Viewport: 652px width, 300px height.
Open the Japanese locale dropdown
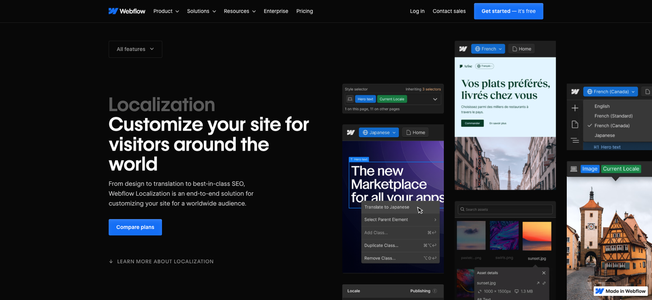click(379, 133)
